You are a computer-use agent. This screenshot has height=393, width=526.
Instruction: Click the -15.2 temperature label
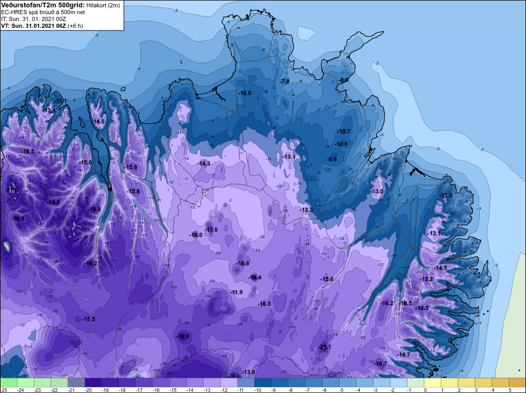click(426, 279)
